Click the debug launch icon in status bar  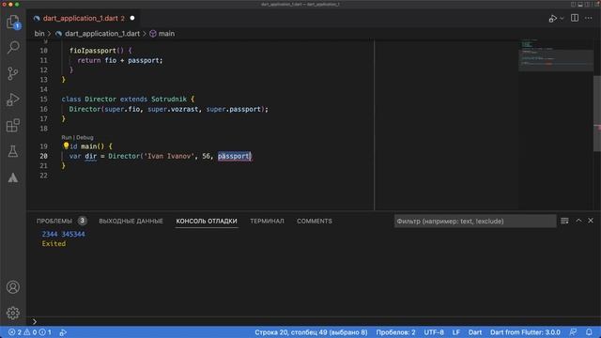pyautogui.click(x=63, y=332)
